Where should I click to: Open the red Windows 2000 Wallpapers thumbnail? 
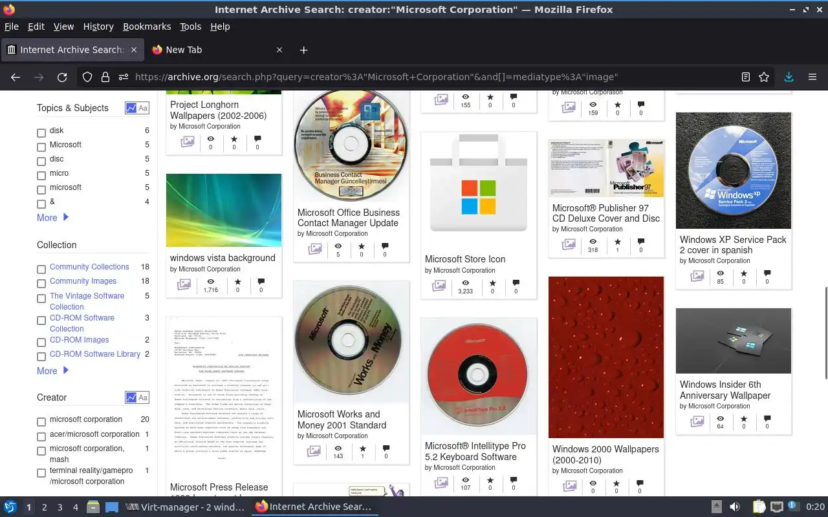click(606, 357)
